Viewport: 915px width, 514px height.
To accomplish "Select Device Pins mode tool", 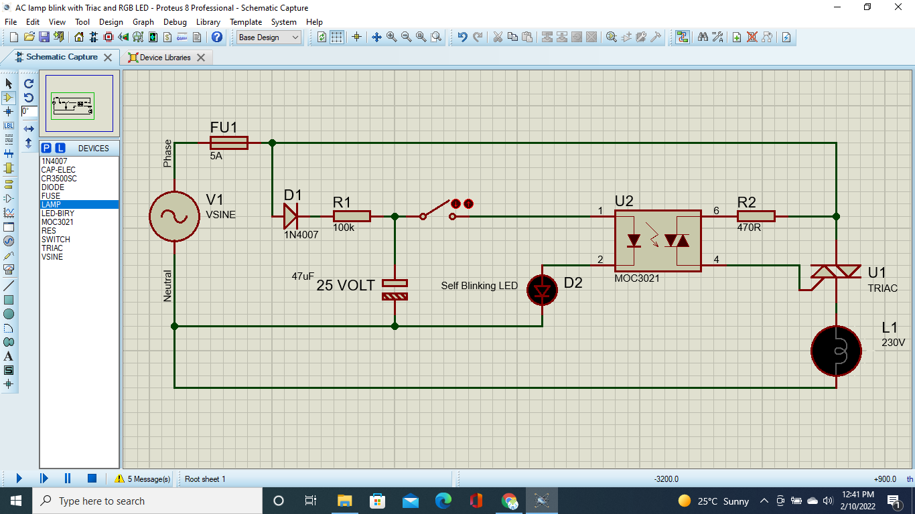I will pyautogui.click(x=9, y=198).
